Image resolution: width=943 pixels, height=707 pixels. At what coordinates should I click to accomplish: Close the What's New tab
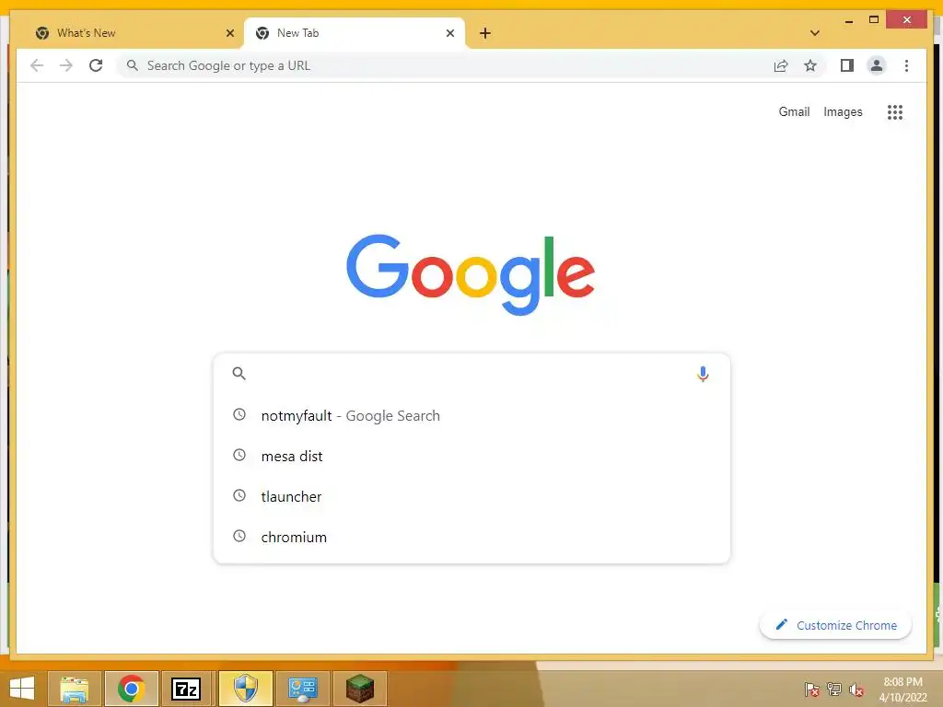click(x=229, y=33)
